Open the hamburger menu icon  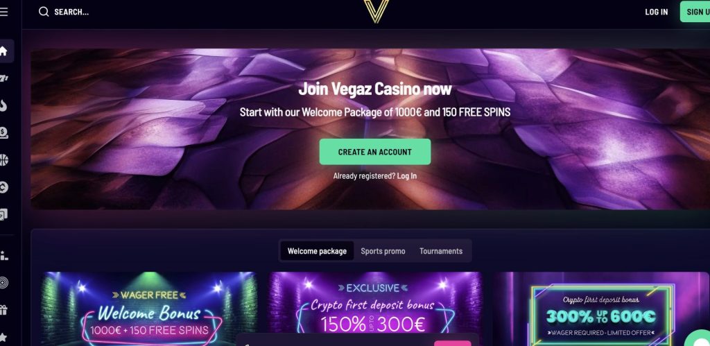click(x=3, y=12)
